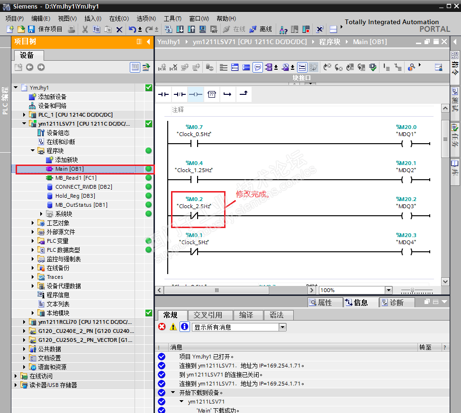461x413 pixels.
Task: Click the New project icon in main toolbar
Action: click(x=10, y=29)
